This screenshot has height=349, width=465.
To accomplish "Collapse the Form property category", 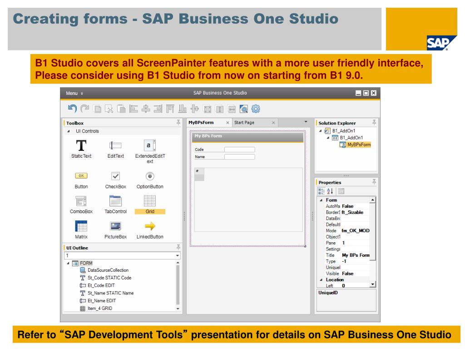I will 321,200.
